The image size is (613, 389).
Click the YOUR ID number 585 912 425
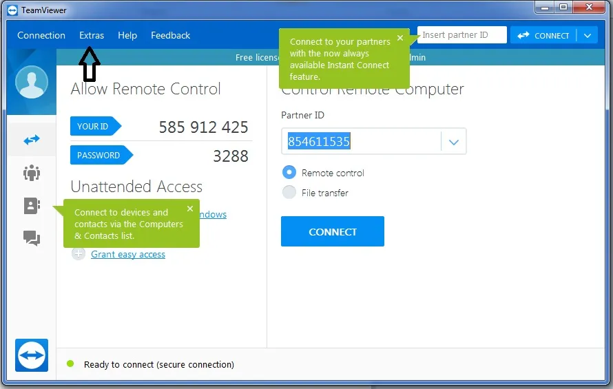point(203,127)
